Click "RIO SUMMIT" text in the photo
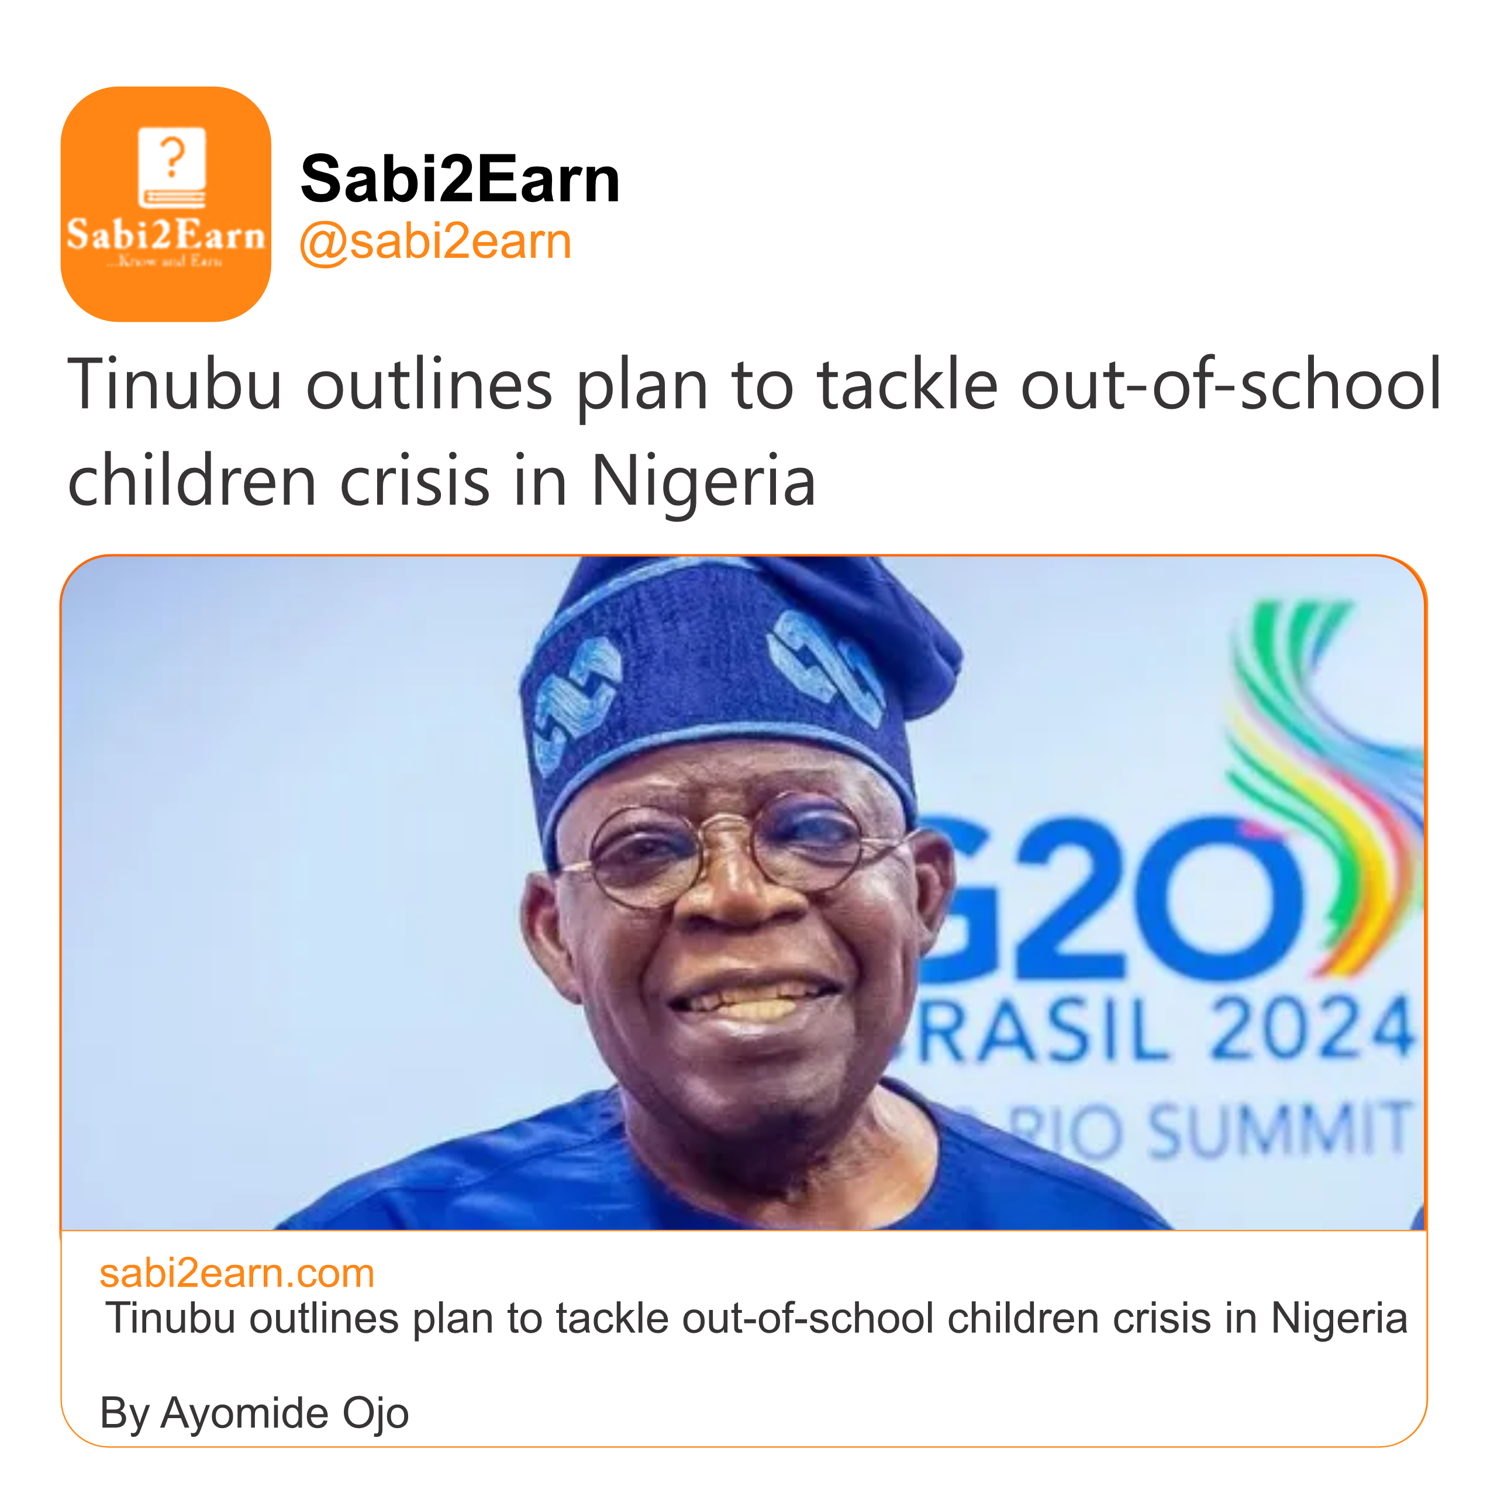Screen dimensions: 1487x1500 click(1212, 1131)
